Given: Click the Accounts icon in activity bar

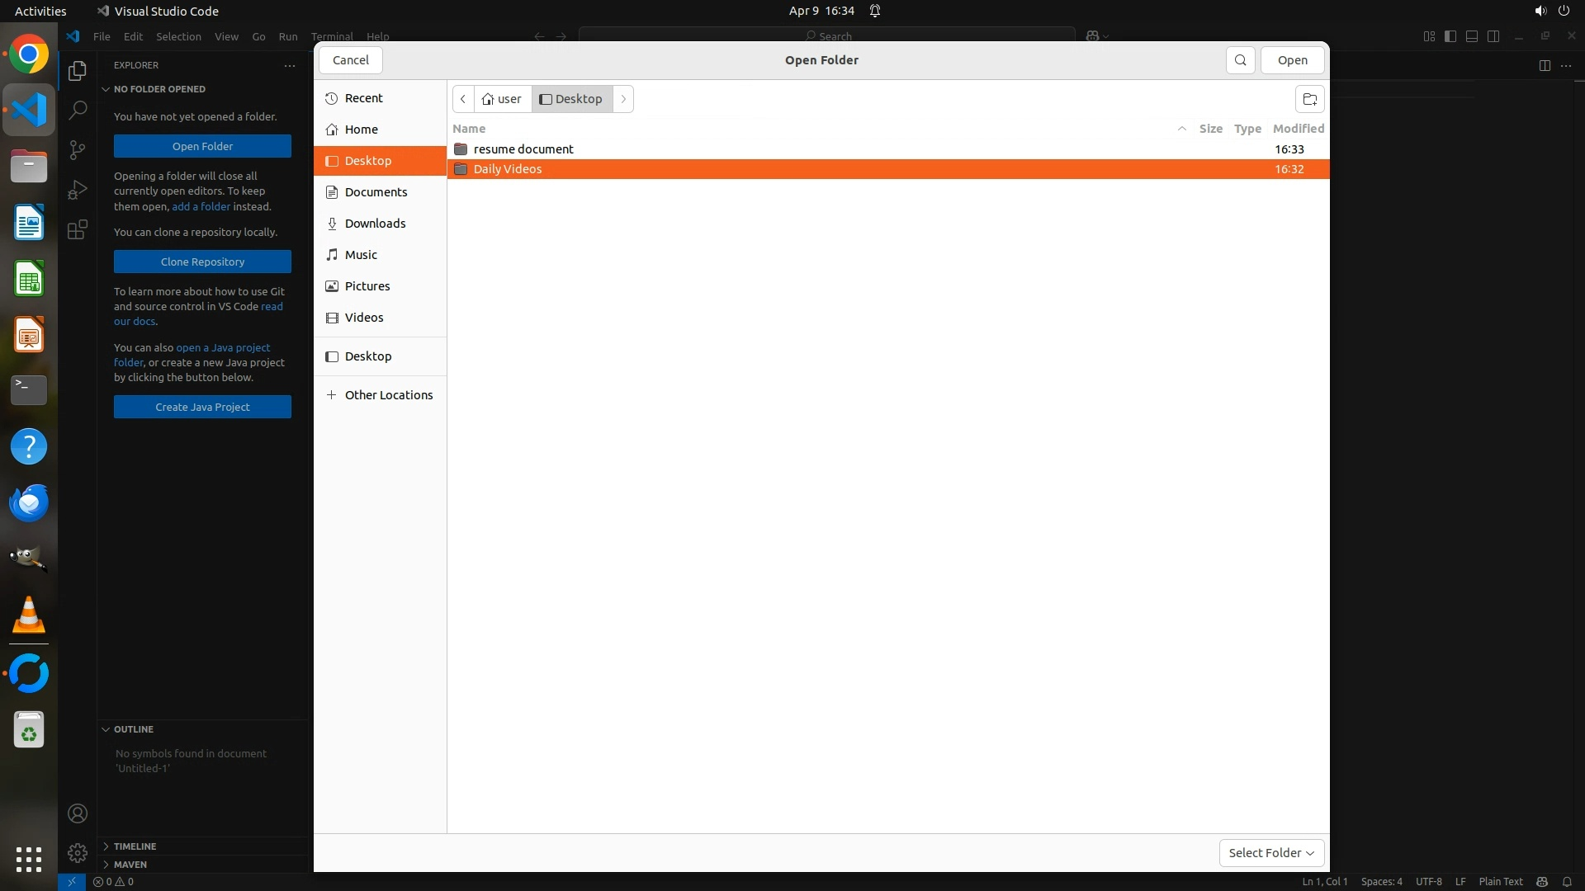Looking at the screenshot, I should coord(78,813).
